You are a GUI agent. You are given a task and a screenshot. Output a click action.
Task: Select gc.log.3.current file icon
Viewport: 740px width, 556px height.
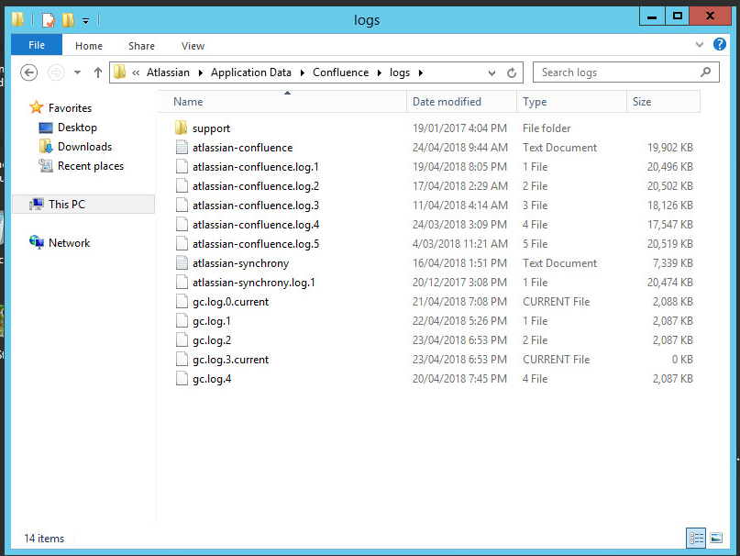coord(182,360)
